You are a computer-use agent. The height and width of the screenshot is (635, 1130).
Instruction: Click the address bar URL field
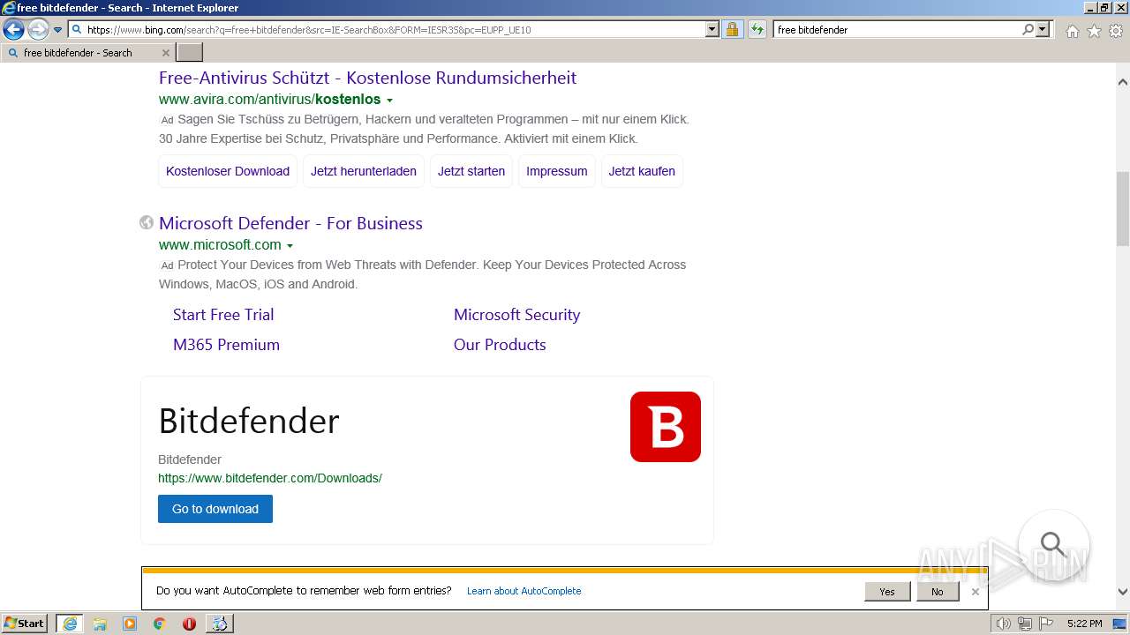coord(388,30)
